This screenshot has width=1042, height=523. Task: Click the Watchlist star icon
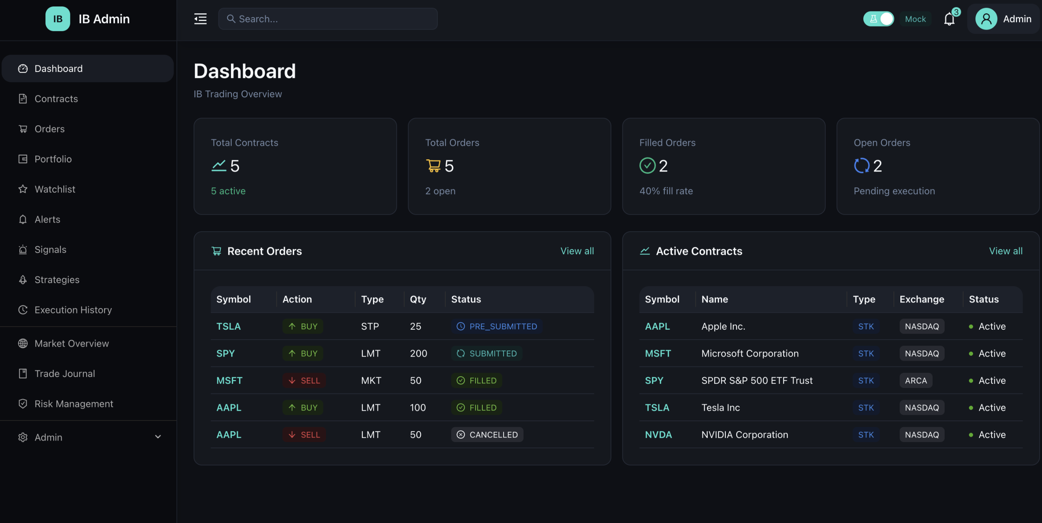click(x=23, y=189)
